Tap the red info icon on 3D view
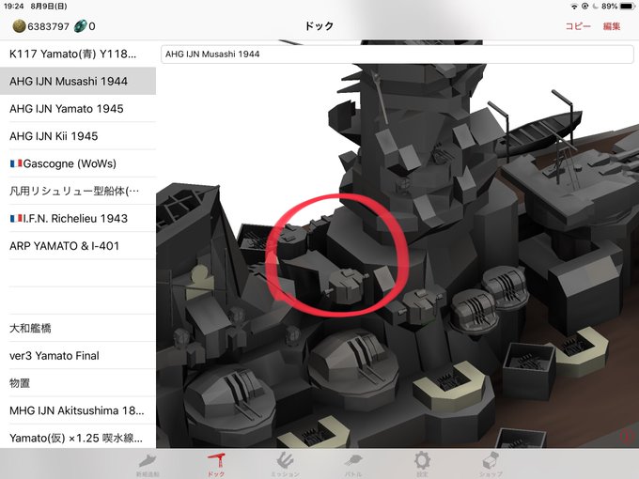This screenshot has width=639, height=479. pyautogui.click(x=627, y=436)
